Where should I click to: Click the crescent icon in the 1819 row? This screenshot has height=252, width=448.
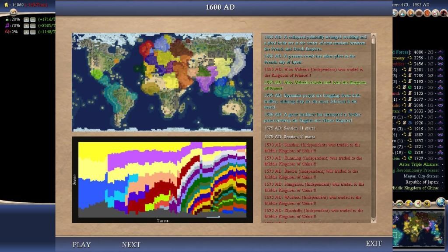point(409,152)
